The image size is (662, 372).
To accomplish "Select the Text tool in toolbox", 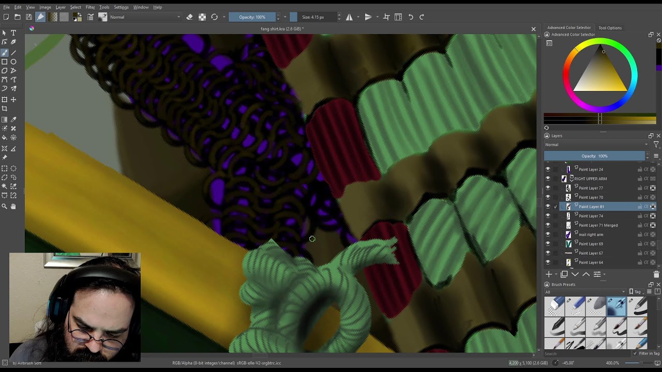I will point(13,33).
